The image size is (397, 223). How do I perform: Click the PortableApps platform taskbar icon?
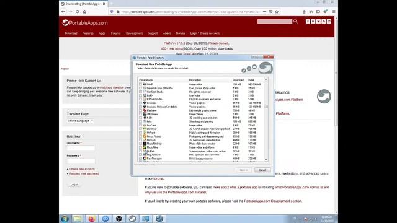[132, 219]
